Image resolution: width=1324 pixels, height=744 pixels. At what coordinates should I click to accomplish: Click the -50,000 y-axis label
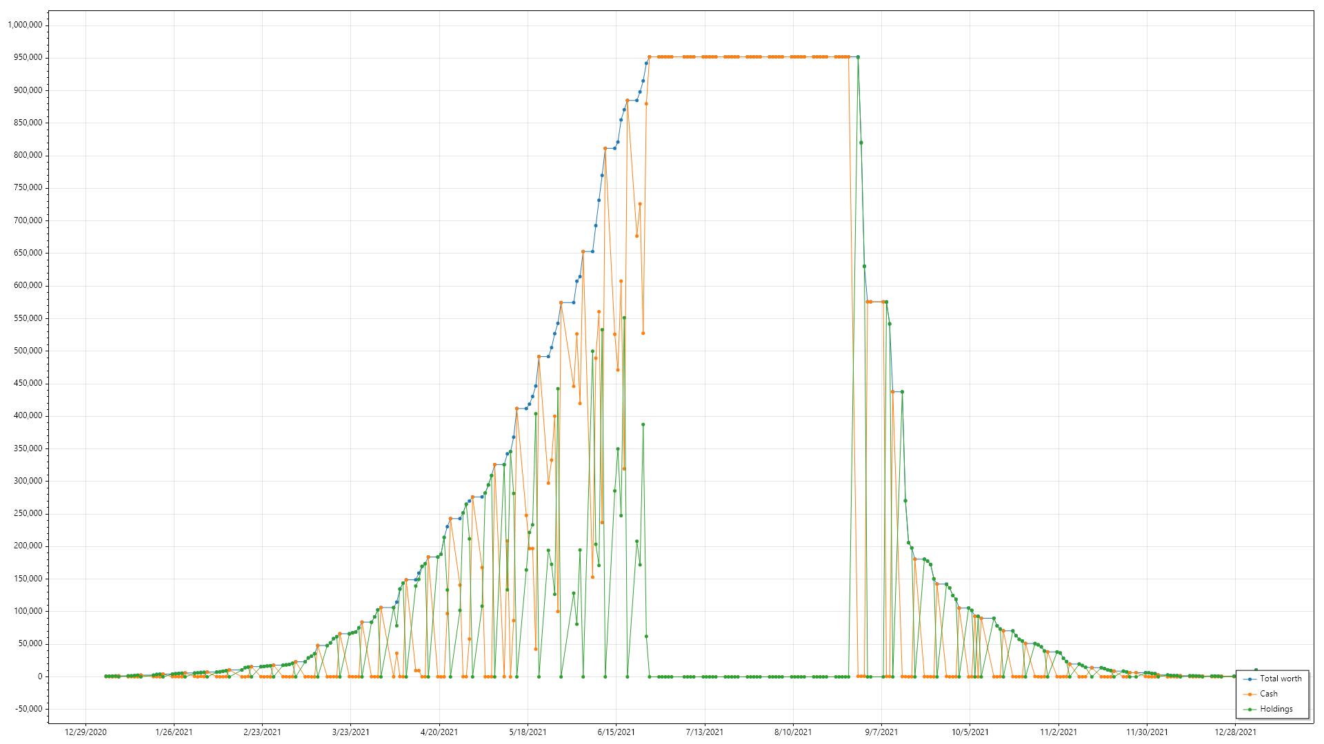tap(28, 709)
